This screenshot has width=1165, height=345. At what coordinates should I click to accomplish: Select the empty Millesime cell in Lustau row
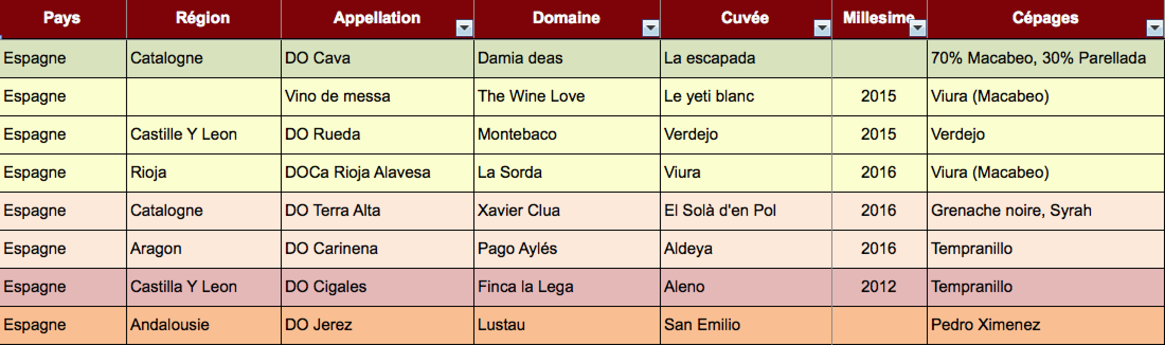pyautogui.click(x=880, y=325)
